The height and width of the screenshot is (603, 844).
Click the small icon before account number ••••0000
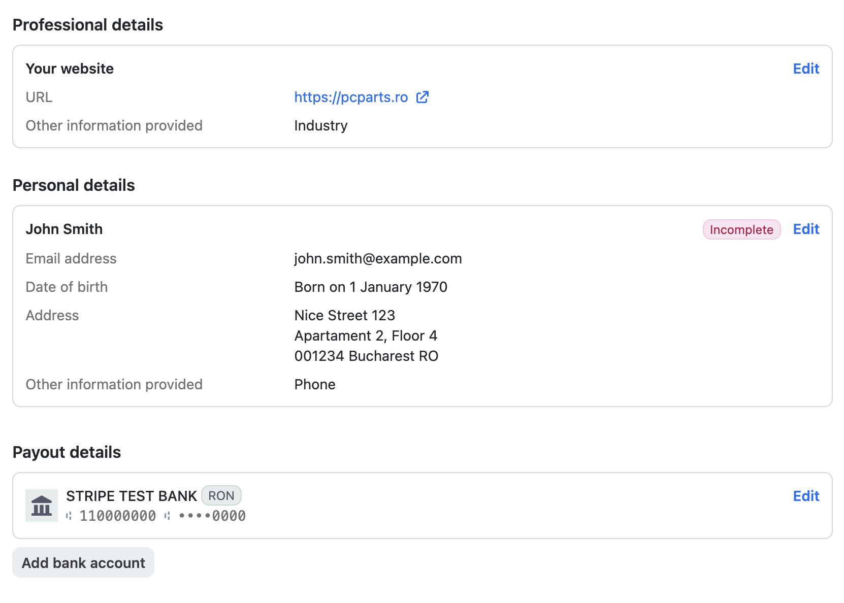[167, 516]
